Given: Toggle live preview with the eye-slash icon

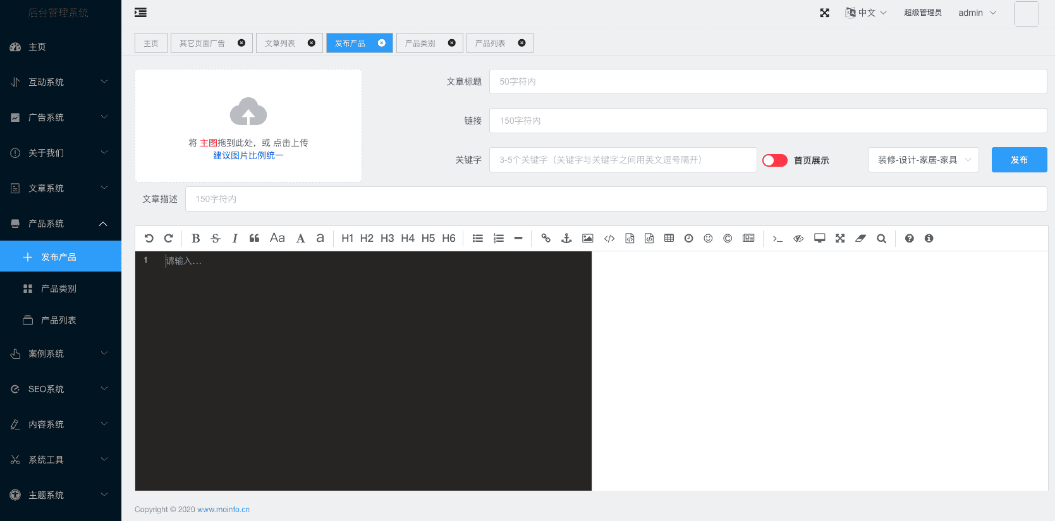Looking at the screenshot, I should click(798, 238).
